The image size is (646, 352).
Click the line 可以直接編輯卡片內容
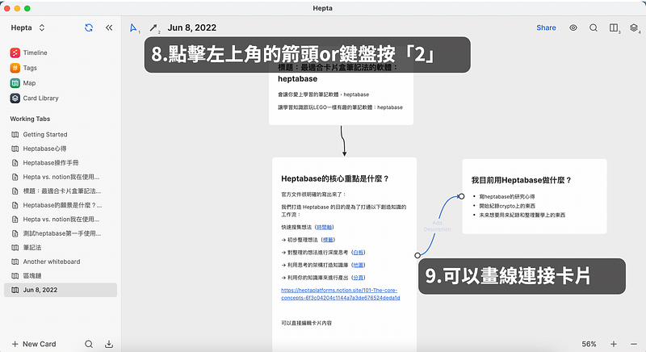306,323
